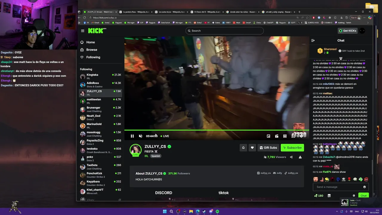Open emoji picker in chat input
382x215 pixels.
(x=364, y=187)
